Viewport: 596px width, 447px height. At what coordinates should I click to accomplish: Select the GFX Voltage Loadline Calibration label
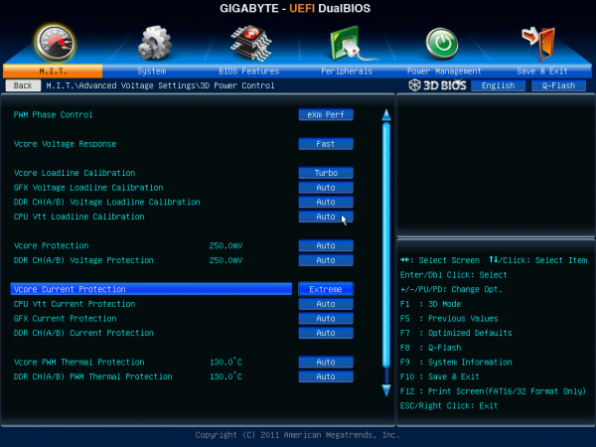coord(88,188)
